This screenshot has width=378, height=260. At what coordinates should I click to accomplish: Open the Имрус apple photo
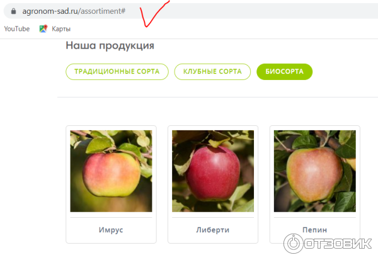point(111,171)
